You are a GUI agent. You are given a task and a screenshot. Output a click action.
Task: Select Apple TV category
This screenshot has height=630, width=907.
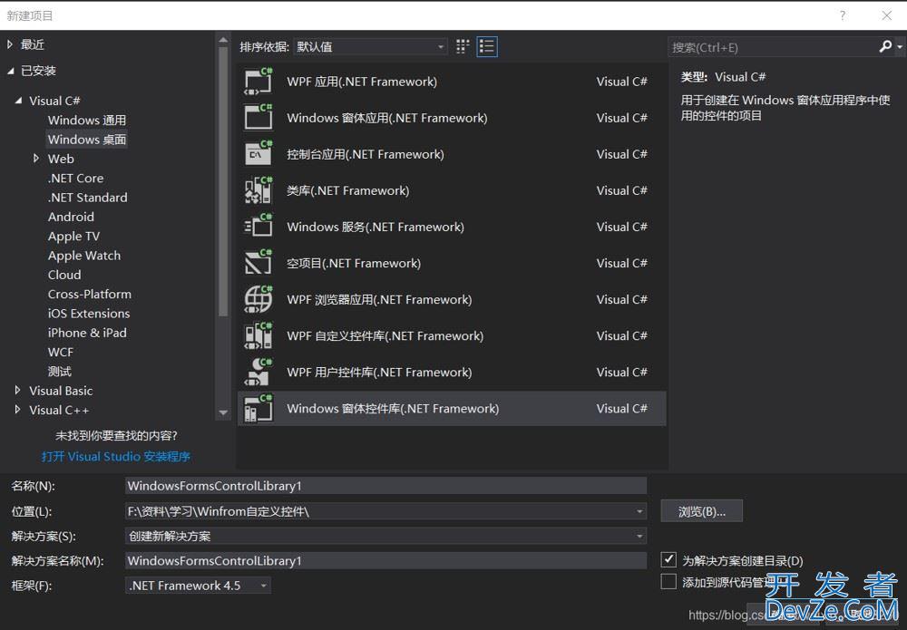(73, 237)
